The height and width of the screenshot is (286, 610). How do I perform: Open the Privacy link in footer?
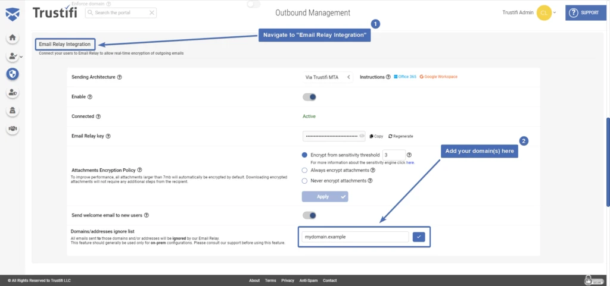pyautogui.click(x=288, y=280)
